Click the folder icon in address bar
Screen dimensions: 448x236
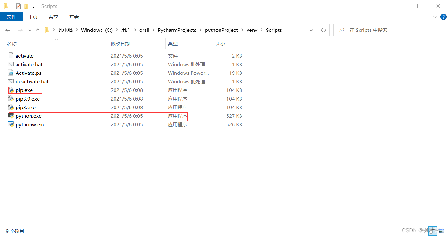click(47, 30)
